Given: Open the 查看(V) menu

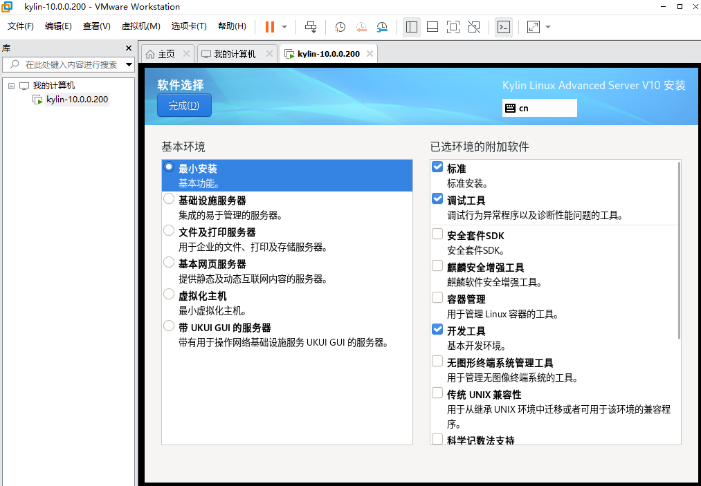Looking at the screenshot, I should [97, 26].
